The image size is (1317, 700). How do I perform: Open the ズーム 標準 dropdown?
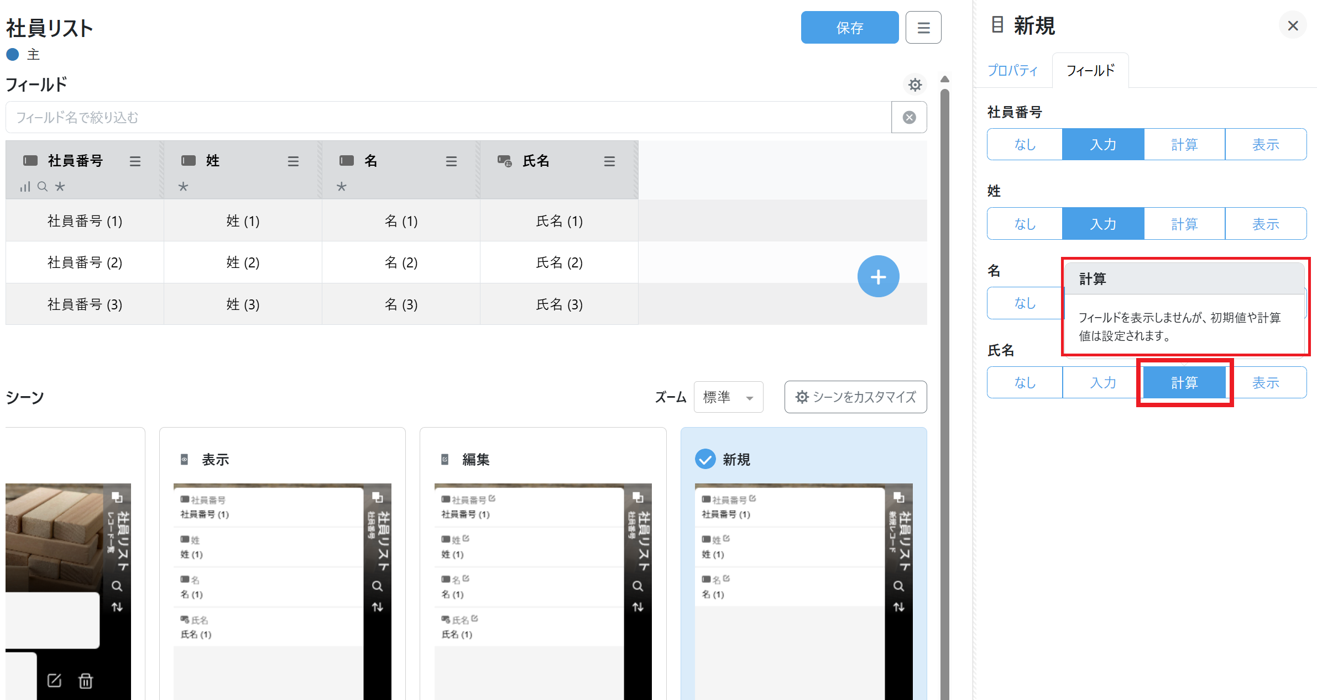click(728, 397)
